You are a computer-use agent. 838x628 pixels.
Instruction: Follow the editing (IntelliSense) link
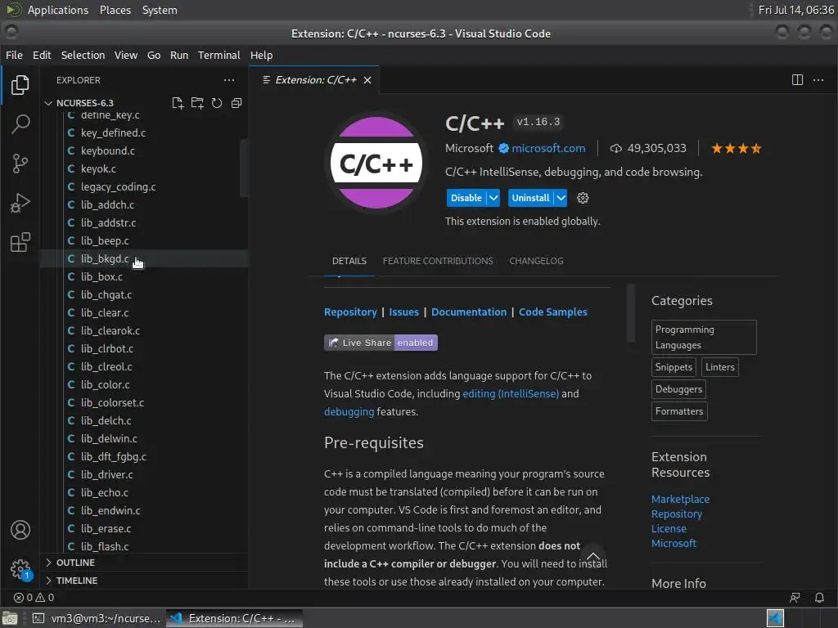[511, 394]
